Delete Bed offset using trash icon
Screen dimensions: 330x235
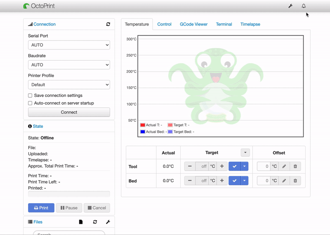(x=295, y=181)
